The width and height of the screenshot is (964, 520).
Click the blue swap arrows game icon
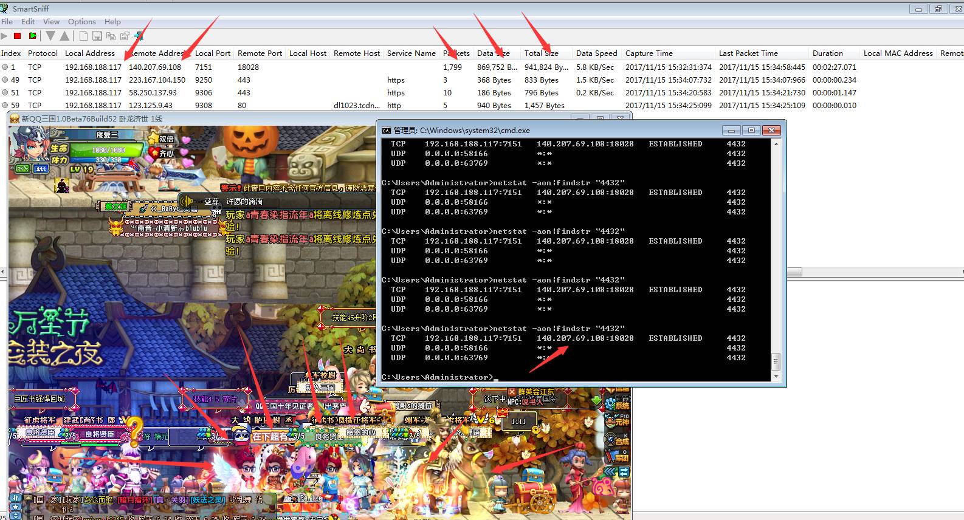[624, 471]
